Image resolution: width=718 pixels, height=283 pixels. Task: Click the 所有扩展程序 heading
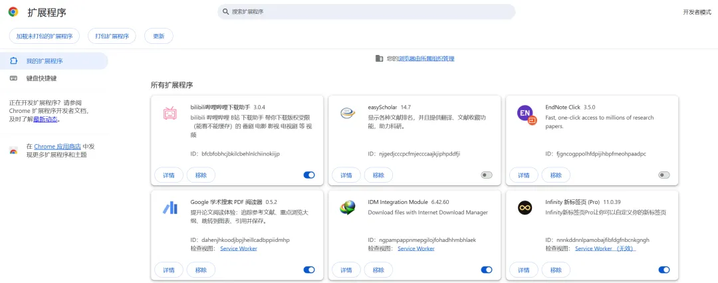click(172, 85)
